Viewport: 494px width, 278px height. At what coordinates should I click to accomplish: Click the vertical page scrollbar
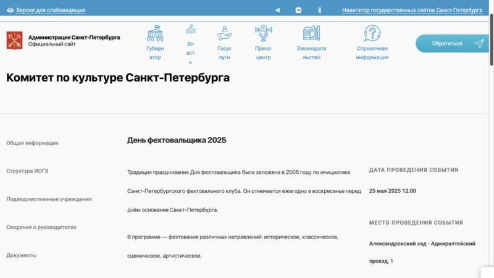click(491, 37)
